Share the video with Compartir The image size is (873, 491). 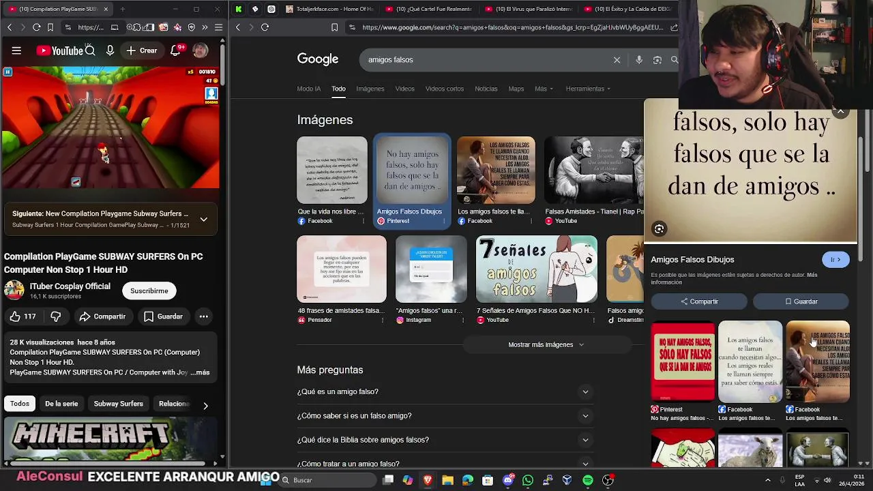click(102, 316)
